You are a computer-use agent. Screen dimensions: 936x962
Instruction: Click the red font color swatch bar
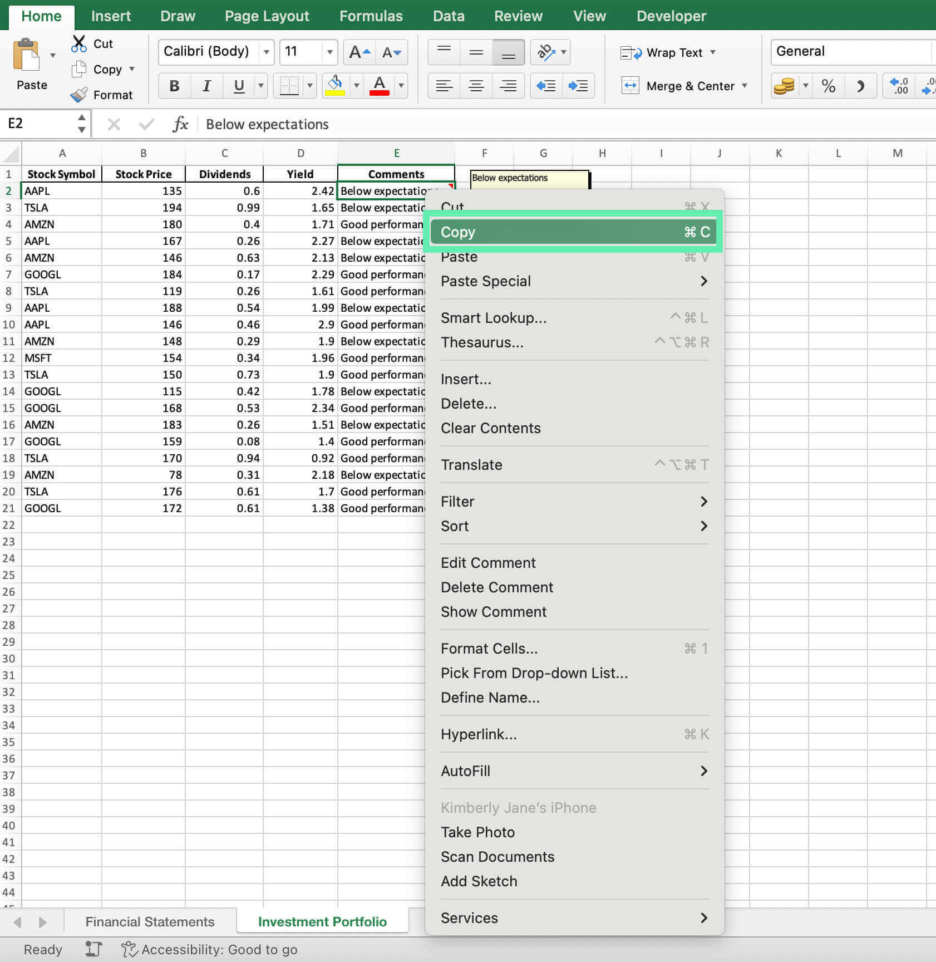tap(380, 93)
